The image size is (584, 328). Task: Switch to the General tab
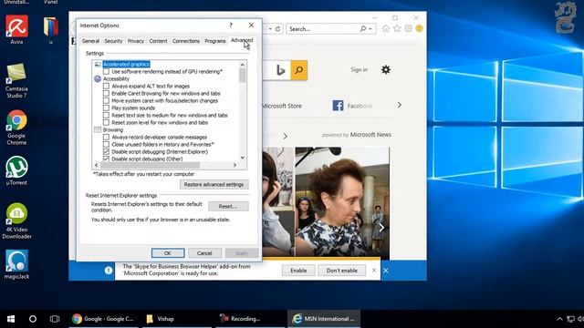pos(90,41)
